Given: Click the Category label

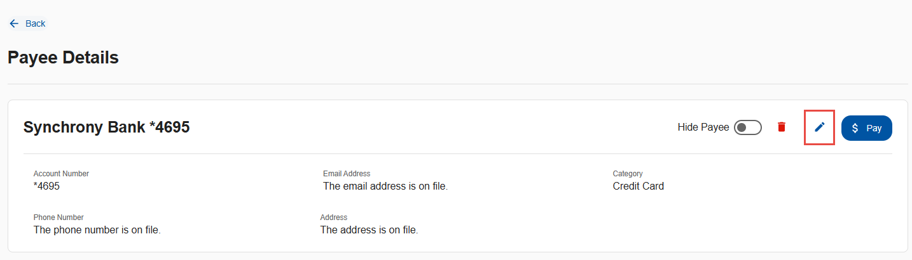Looking at the screenshot, I should click(628, 174).
